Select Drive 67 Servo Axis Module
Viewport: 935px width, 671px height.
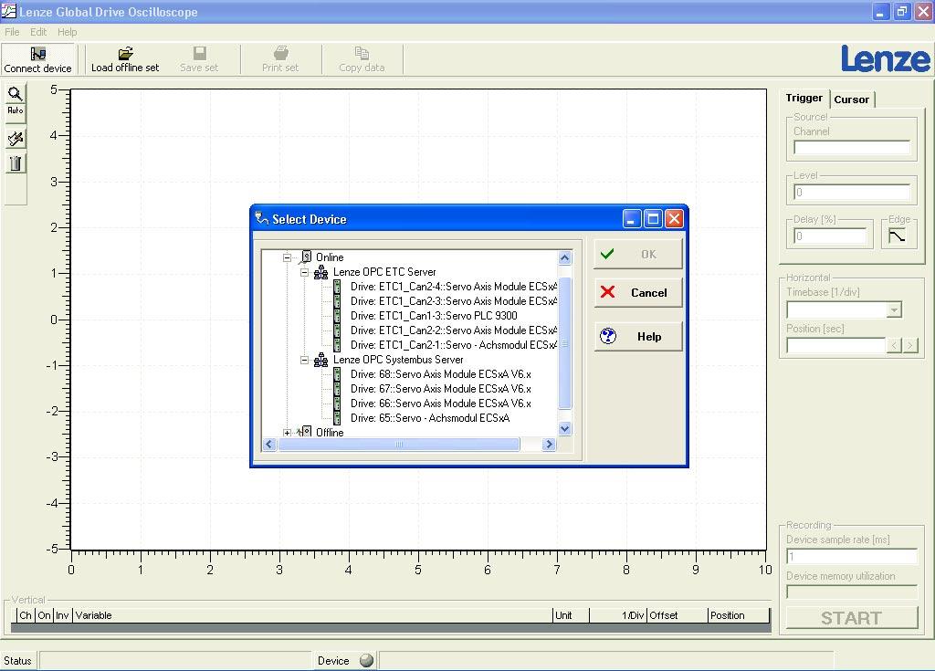(441, 389)
